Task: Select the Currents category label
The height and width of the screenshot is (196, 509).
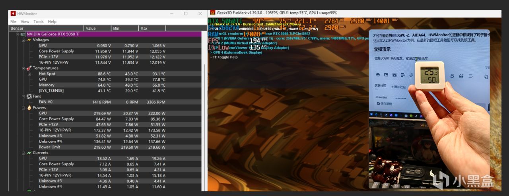Action: [40, 153]
